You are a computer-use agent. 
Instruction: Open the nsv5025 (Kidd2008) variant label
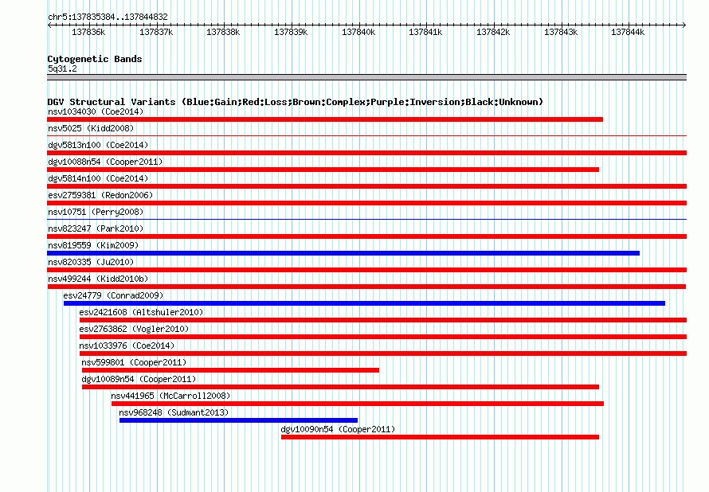coord(91,128)
